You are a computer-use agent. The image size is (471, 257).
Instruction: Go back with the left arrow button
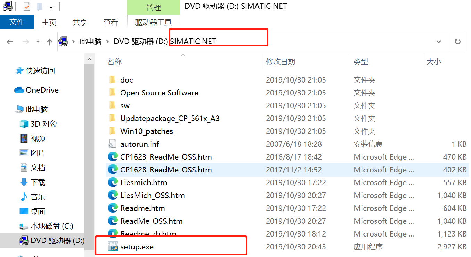10,42
